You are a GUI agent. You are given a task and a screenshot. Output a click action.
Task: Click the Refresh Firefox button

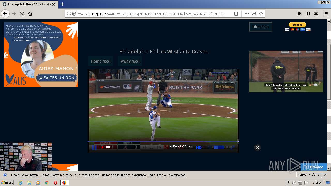coord(309,175)
